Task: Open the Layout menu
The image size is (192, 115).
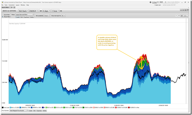Action: pos(17,5)
